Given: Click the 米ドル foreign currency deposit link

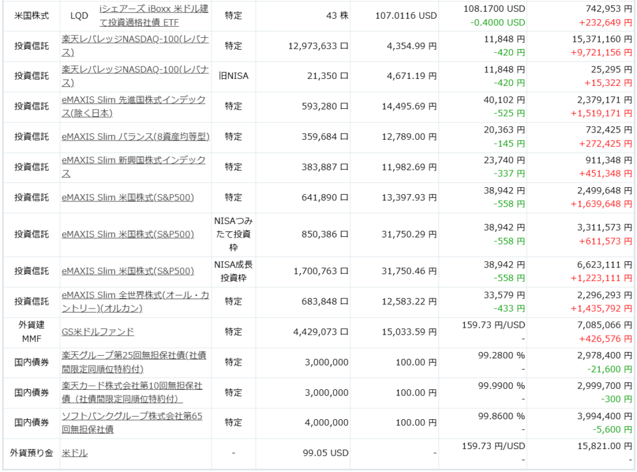Looking at the screenshot, I should (x=75, y=453).
